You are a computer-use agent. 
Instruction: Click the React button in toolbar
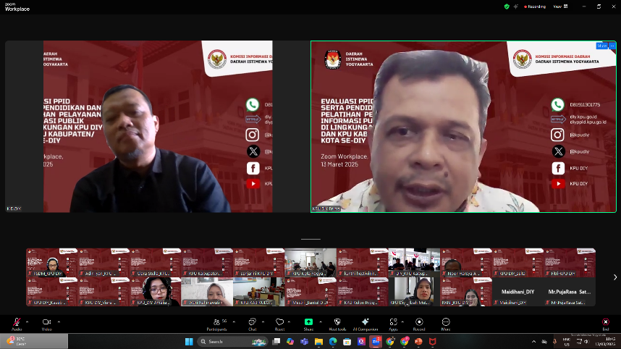(279, 323)
